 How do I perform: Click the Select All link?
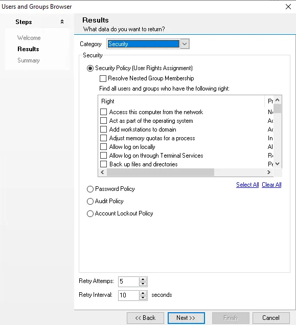[x=247, y=185]
